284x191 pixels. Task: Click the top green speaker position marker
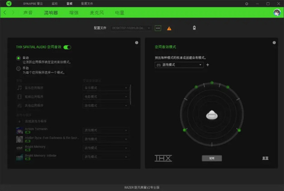pos(212,83)
